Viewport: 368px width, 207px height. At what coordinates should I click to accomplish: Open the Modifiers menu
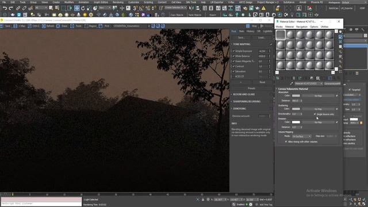point(69,2)
